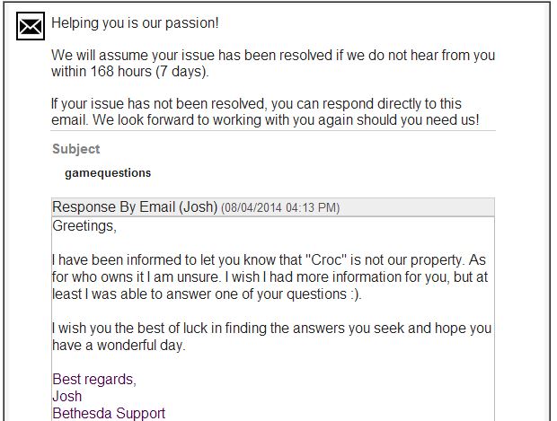Click the purple "Best regards," line
557x421 pixels.
(x=94, y=380)
